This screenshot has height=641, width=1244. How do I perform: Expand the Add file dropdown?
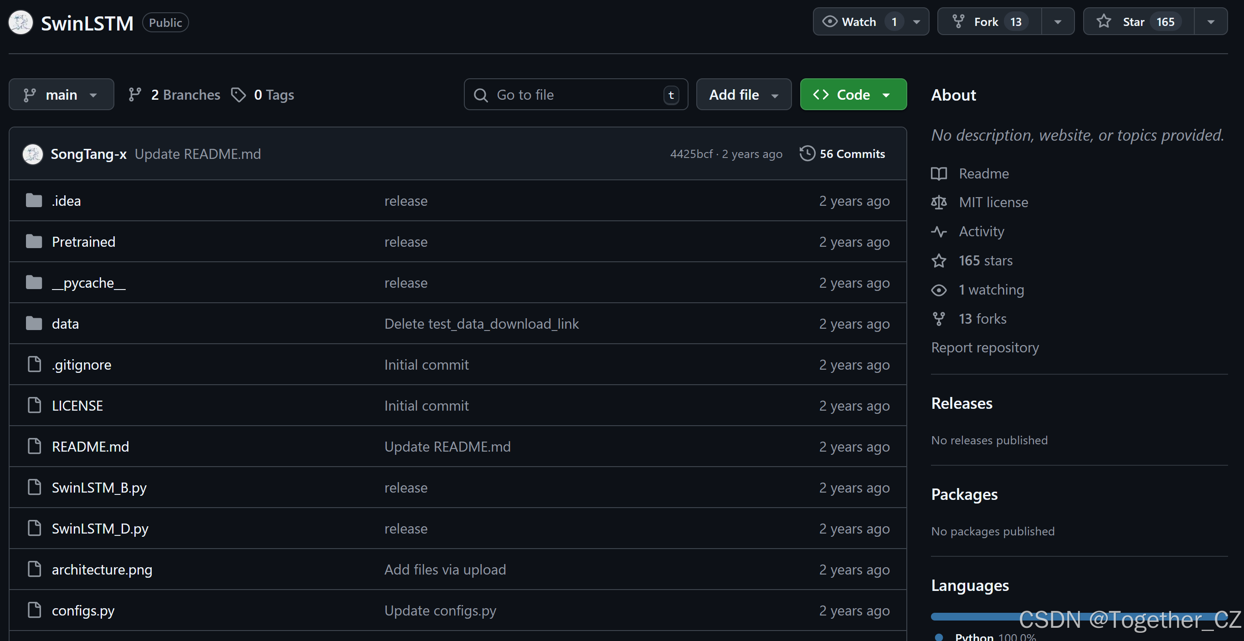[743, 95]
